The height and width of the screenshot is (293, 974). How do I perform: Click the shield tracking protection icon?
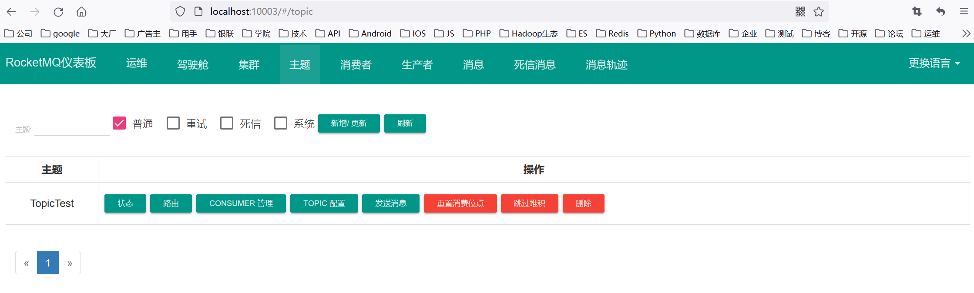pyautogui.click(x=180, y=12)
